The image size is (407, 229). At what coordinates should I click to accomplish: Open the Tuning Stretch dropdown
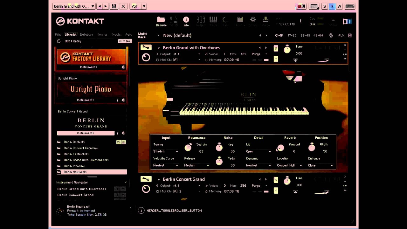166,151
